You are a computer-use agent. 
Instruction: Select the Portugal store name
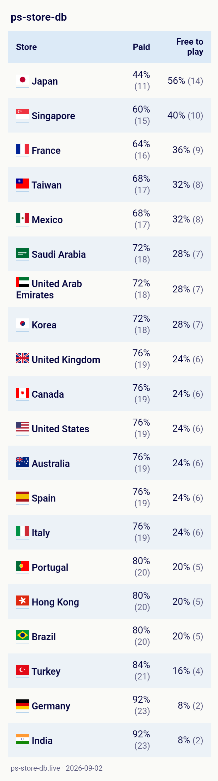tap(50, 568)
